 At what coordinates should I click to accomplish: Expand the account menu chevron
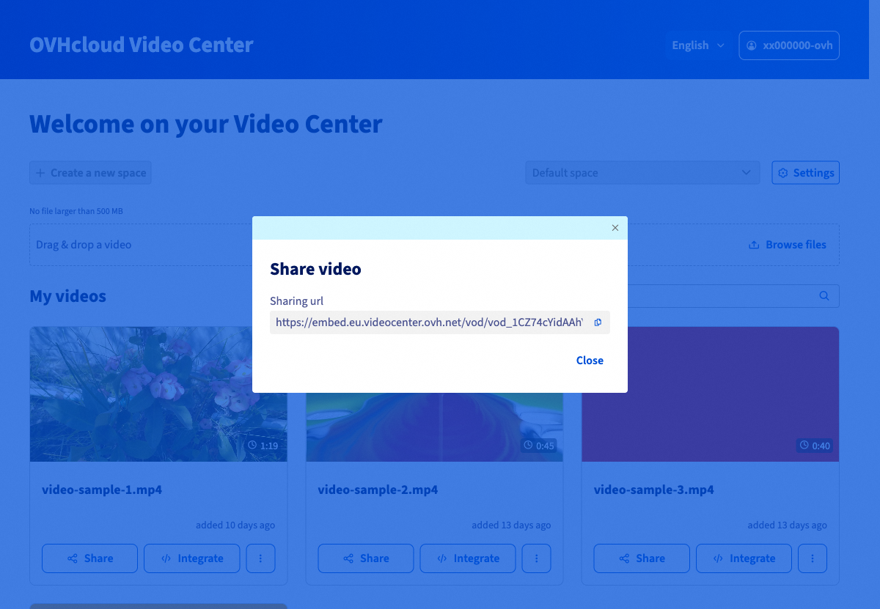tap(721, 45)
